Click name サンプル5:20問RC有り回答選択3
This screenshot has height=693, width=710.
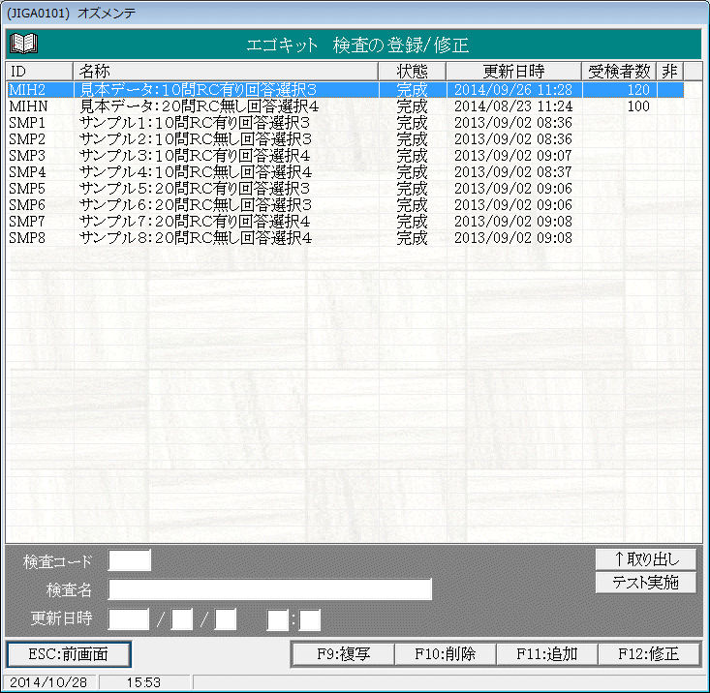point(195,188)
